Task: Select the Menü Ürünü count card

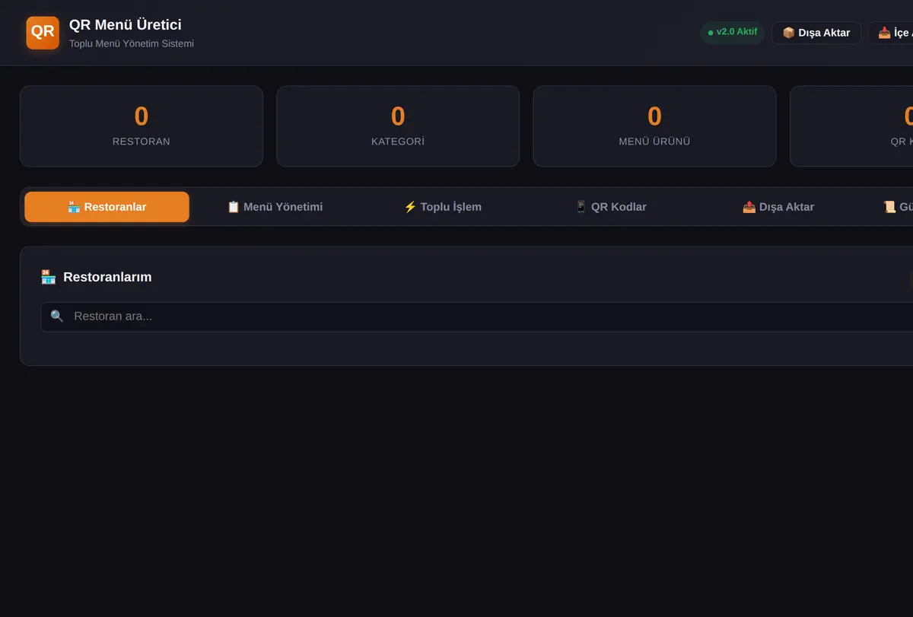Action: click(x=654, y=126)
